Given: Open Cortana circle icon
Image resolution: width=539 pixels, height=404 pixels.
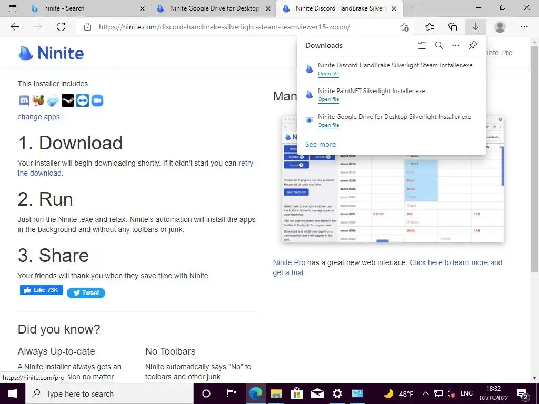Looking at the screenshot, I should click(206, 393).
